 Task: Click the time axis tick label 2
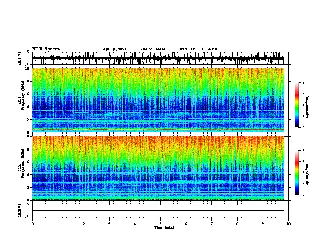coord(84,224)
